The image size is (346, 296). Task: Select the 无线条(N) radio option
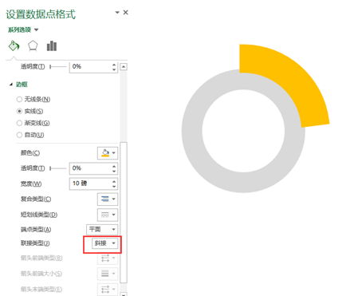(33, 99)
